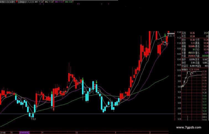
Task: Click the 10.00 price axis label
Action: (179, 70)
